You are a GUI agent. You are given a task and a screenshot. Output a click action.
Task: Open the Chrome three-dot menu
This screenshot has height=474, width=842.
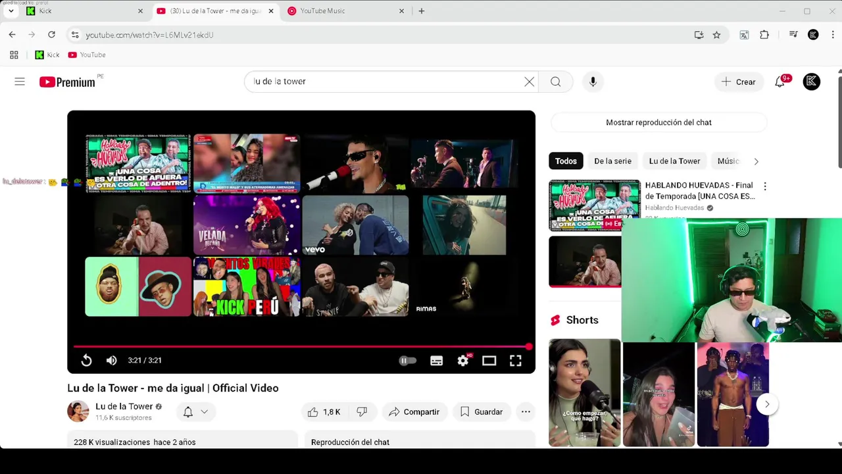(833, 35)
